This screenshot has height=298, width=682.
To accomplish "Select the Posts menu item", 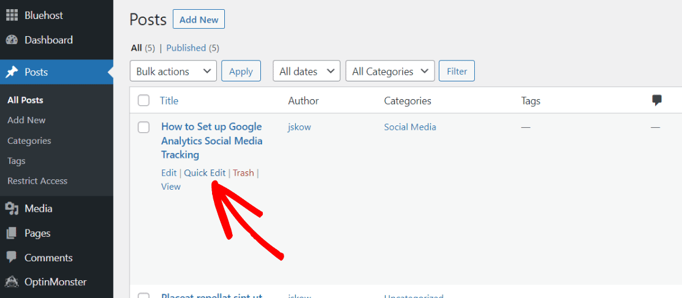I will [x=57, y=72].
